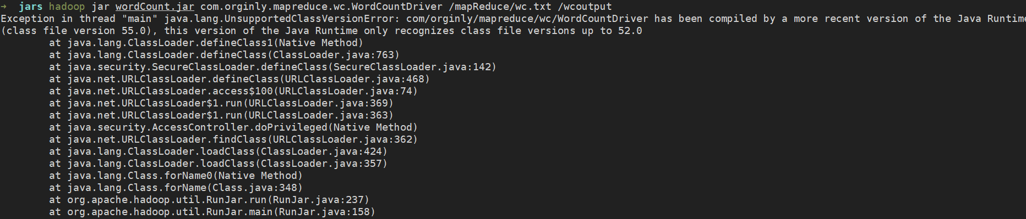Click ClassLoader.defineClass1(Native Method) stack line
This screenshot has height=219, width=1026.
[x=206, y=43]
